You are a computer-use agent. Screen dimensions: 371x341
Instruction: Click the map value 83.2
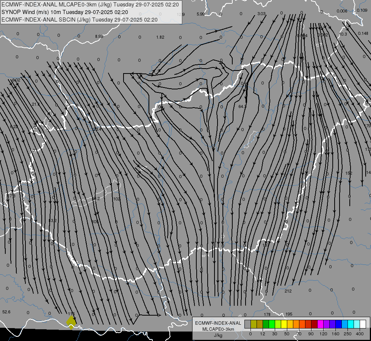point(53,221)
